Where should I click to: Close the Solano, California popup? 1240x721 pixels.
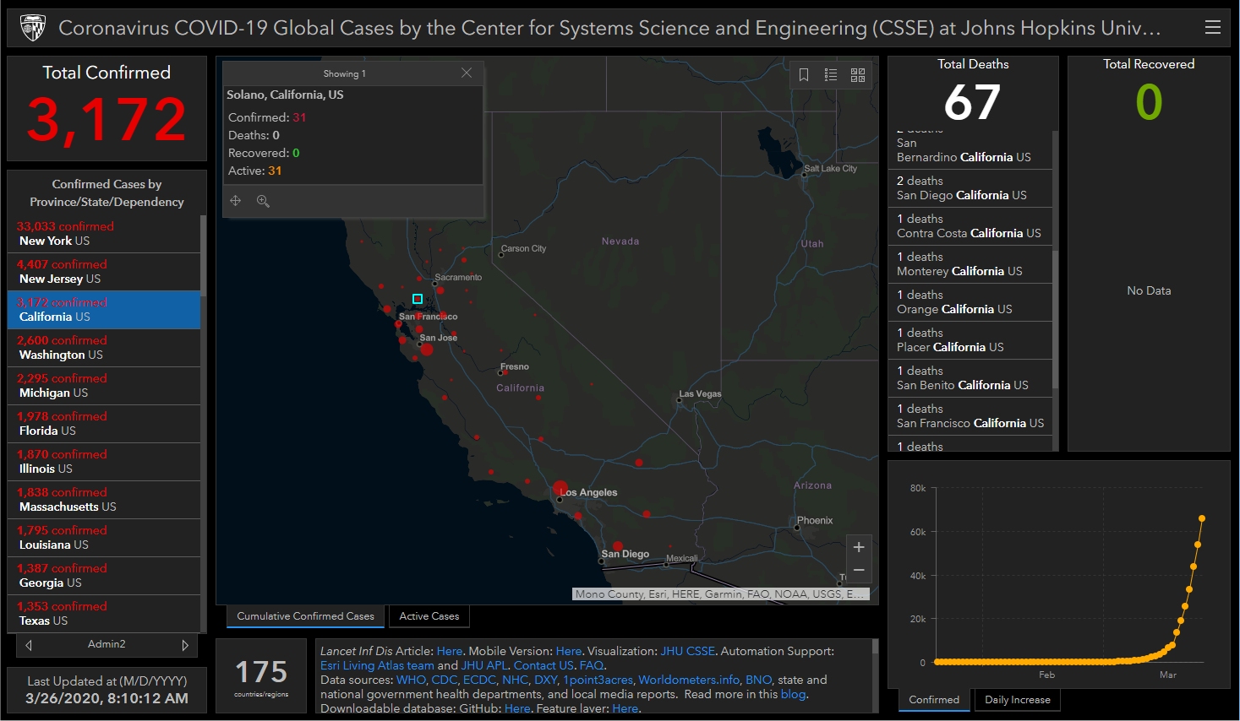click(467, 73)
